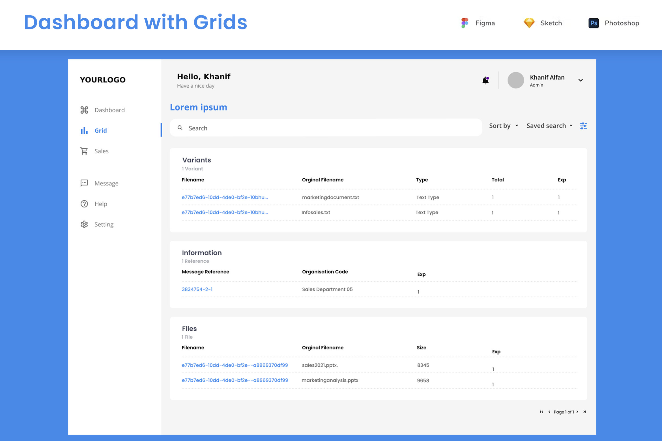Open message reference 3834754-2-1 link
662x441 pixels.
[197, 289]
